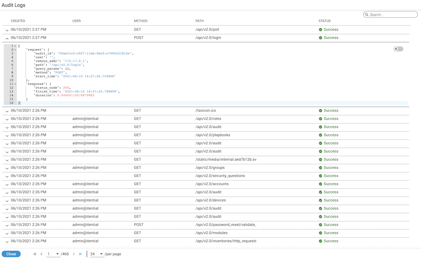Expand the /api/v2.0/playbooks log row
Viewport: 421px width, 258px height.
pos(7,135)
